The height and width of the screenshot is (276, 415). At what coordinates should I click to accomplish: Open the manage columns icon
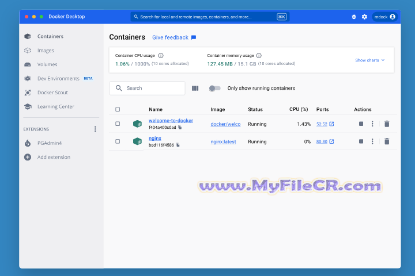tap(195, 88)
